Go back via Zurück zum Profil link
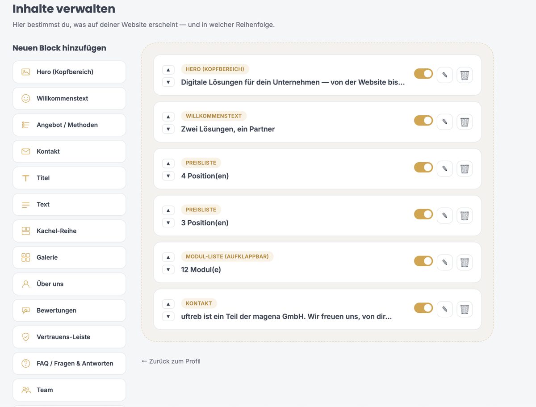536x407 pixels. (x=171, y=361)
